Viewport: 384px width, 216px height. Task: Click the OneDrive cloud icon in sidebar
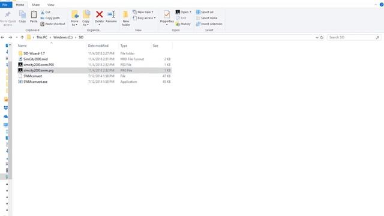(5, 116)
